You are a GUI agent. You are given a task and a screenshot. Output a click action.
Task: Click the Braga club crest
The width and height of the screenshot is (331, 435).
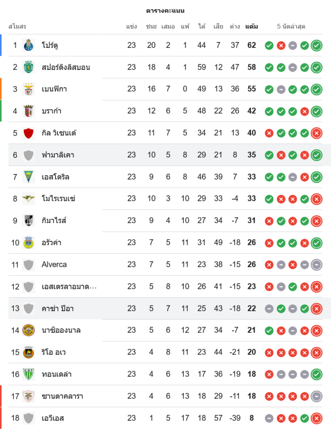click(29, 111)
